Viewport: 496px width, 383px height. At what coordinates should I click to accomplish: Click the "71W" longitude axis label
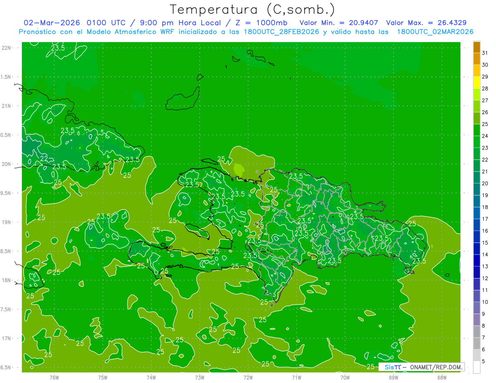[296, 378]
